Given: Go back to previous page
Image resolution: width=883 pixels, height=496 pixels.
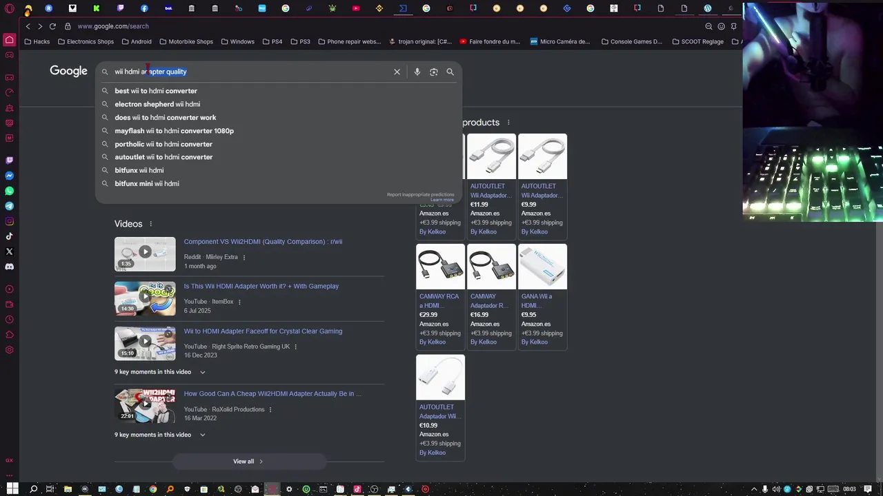Looking at the screenshot, I should click(x=28, y=26).
